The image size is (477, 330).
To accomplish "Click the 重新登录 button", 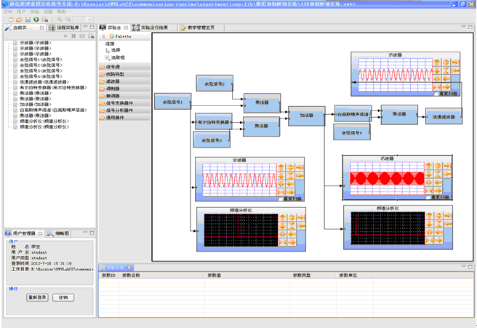I will pyautogui.click(x=36, y=297).
